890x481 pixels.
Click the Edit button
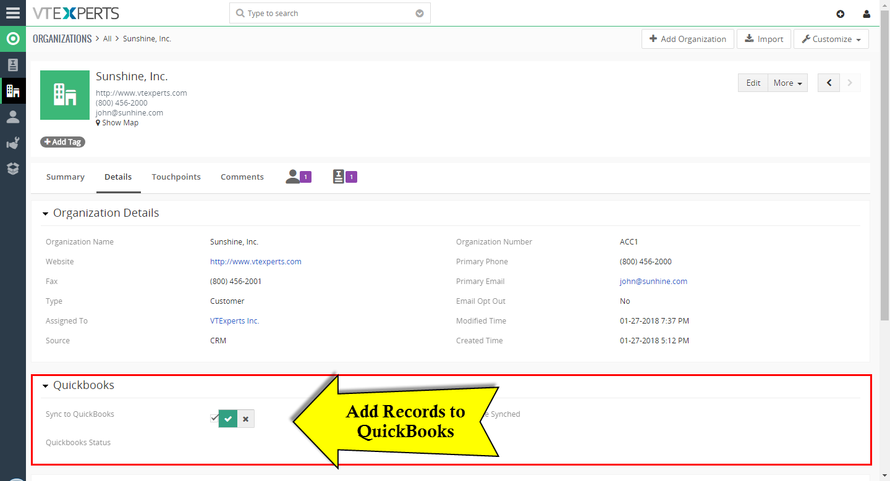pyautogui.click(x=753, y=83)
